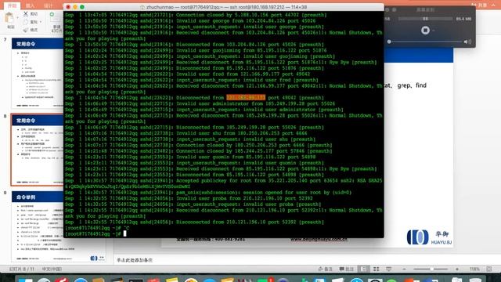Click the zoom out minus button

pos(404,269)
